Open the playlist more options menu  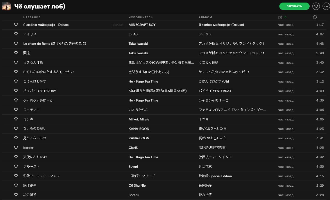(x=326, y=6)
